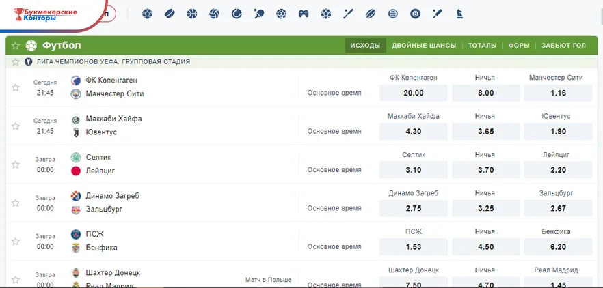Open the esports gamepad icon
Image resolution: width=603 pixels, height=288 pixels.
304,14
